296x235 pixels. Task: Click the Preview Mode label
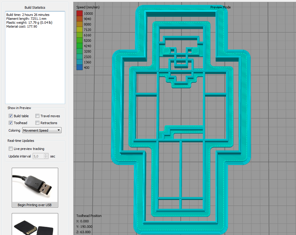pos(220,7)
